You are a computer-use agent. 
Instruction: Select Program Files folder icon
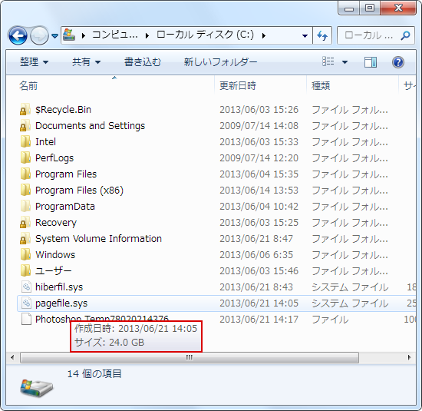click(x=25, y=174)
